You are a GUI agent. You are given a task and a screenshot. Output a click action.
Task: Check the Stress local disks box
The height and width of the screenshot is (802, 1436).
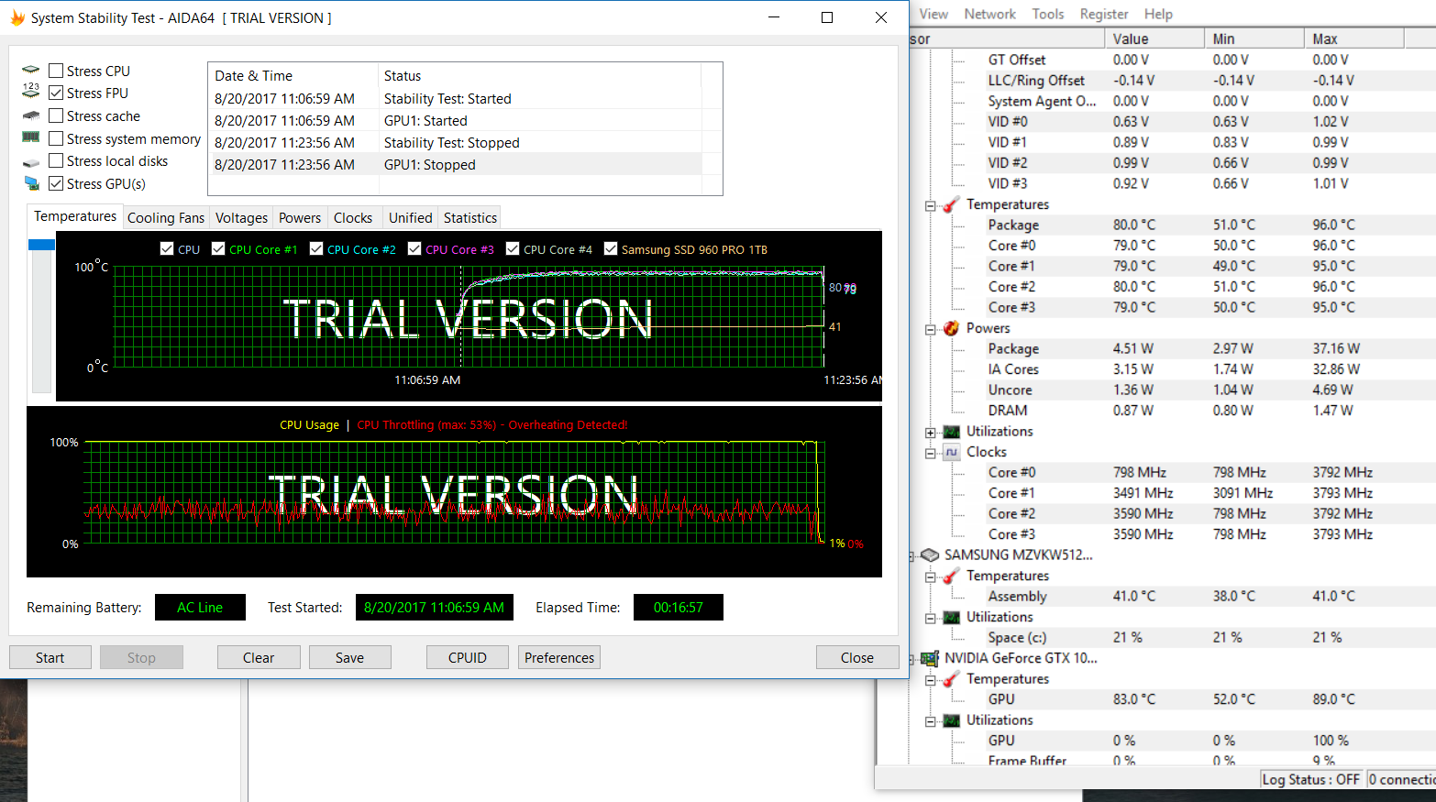click(x=56, y=160)
